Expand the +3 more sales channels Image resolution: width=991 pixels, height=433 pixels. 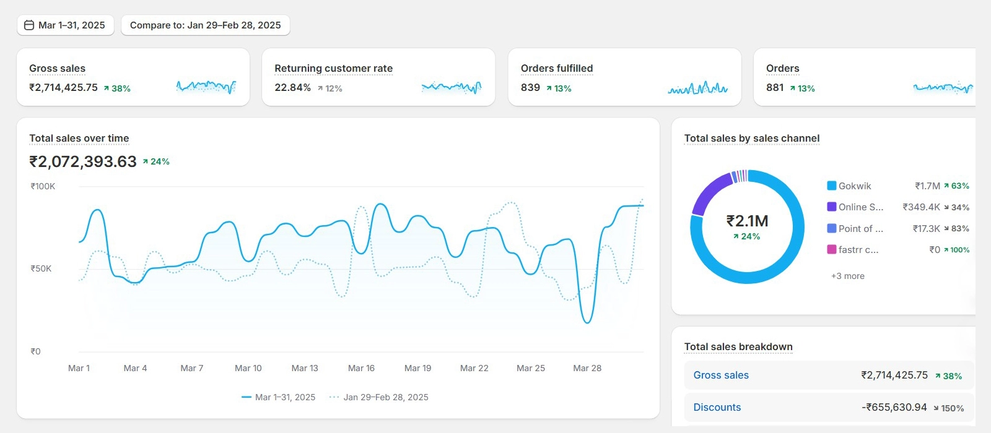click(x=847, y=276)
